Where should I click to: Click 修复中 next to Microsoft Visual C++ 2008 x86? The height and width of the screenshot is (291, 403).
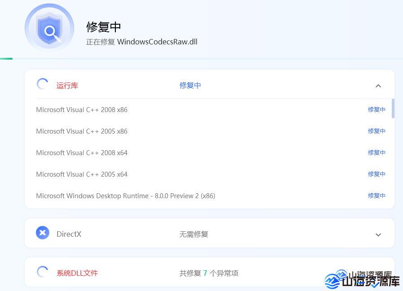[x=377, y=109]
